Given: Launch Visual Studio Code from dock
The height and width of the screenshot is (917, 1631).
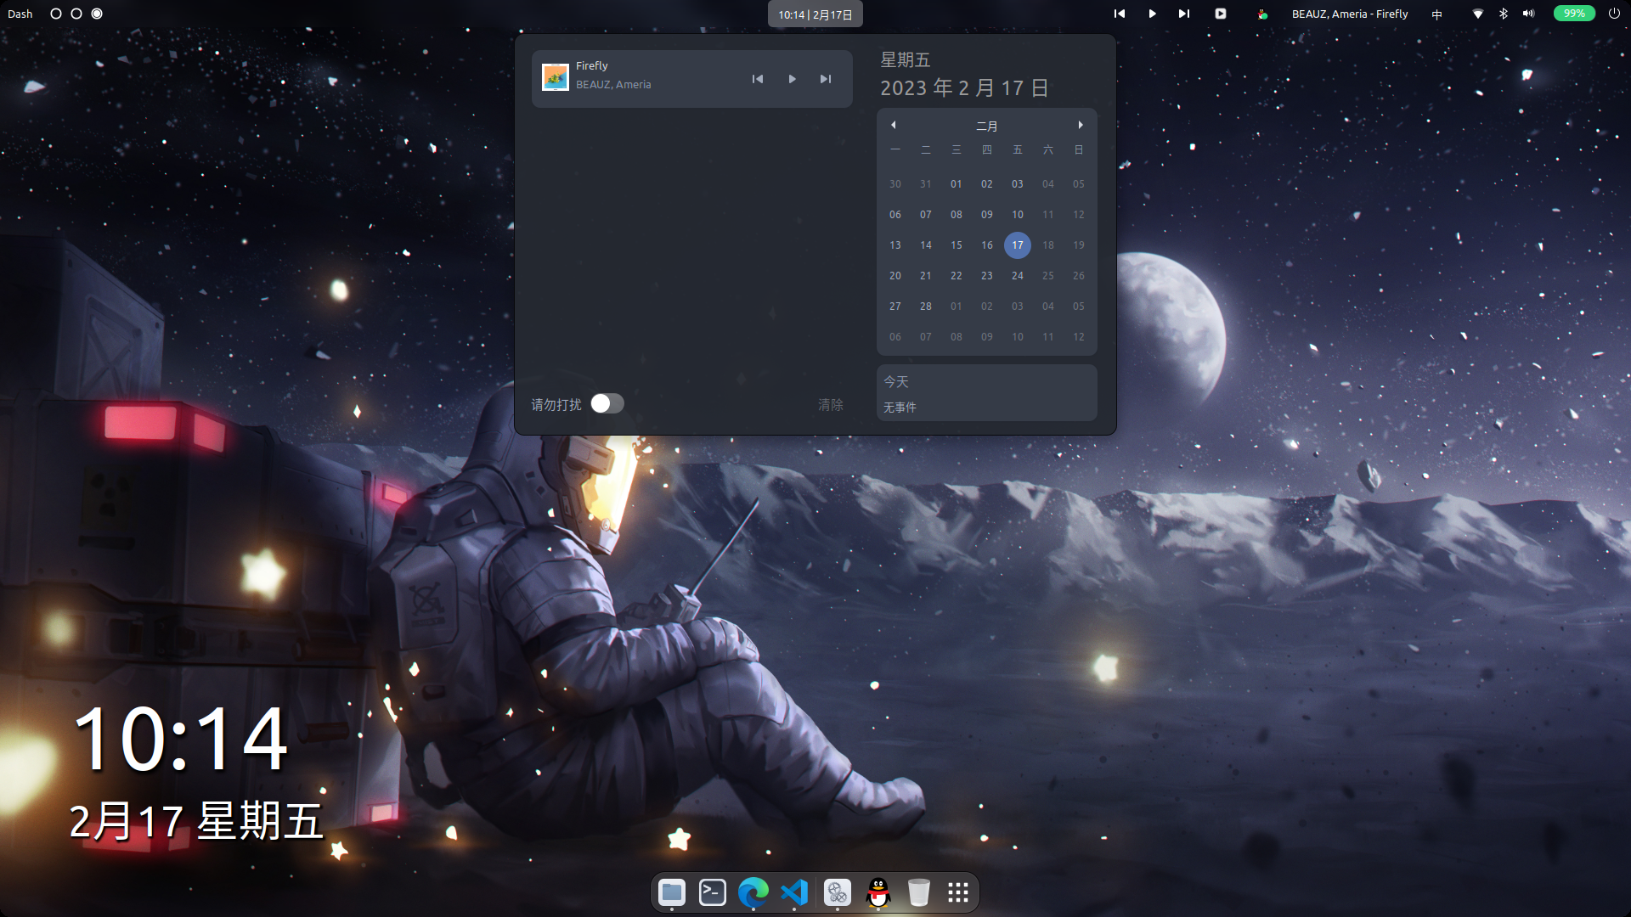Looking at the screenshot, I should coord(794,892).
